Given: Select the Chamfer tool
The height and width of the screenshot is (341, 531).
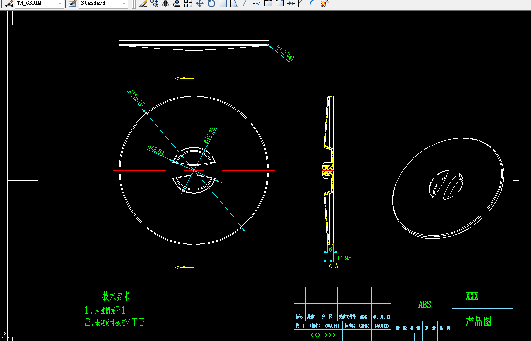Looking at the screenshot, I should (x=301, y=4).
